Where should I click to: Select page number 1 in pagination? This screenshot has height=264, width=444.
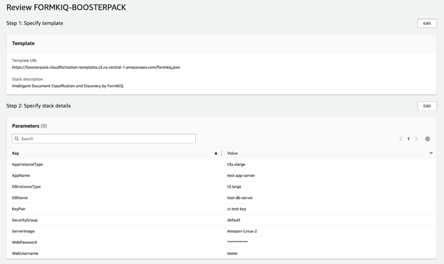pyautogui.click(x=408, y=139)
